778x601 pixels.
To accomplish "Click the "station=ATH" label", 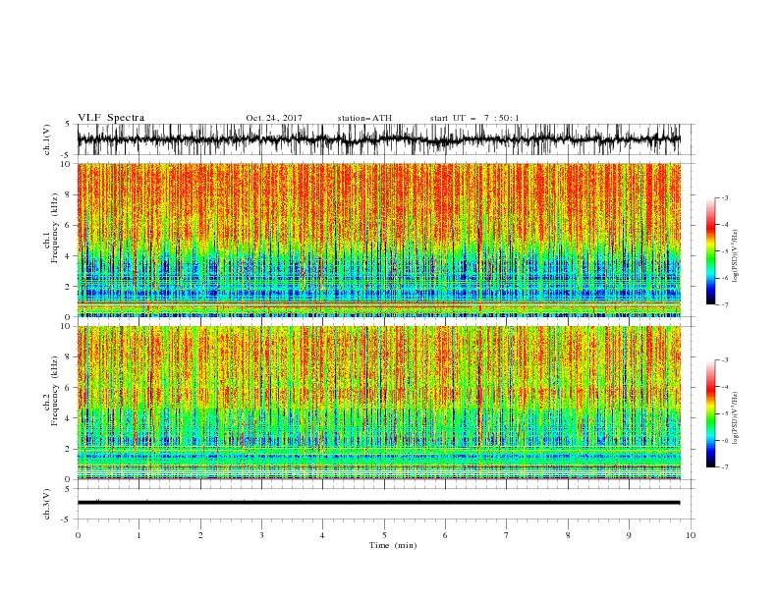I will 364,118.
